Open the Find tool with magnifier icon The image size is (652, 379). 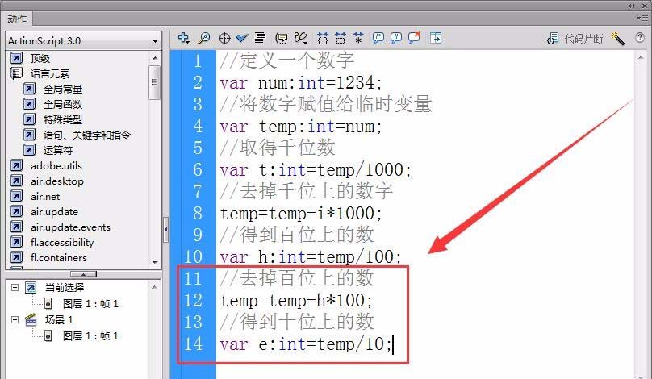pos(203,38)
